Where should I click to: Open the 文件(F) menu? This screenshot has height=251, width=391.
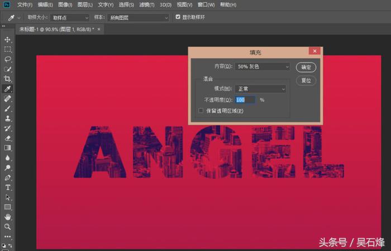[25, 4]
